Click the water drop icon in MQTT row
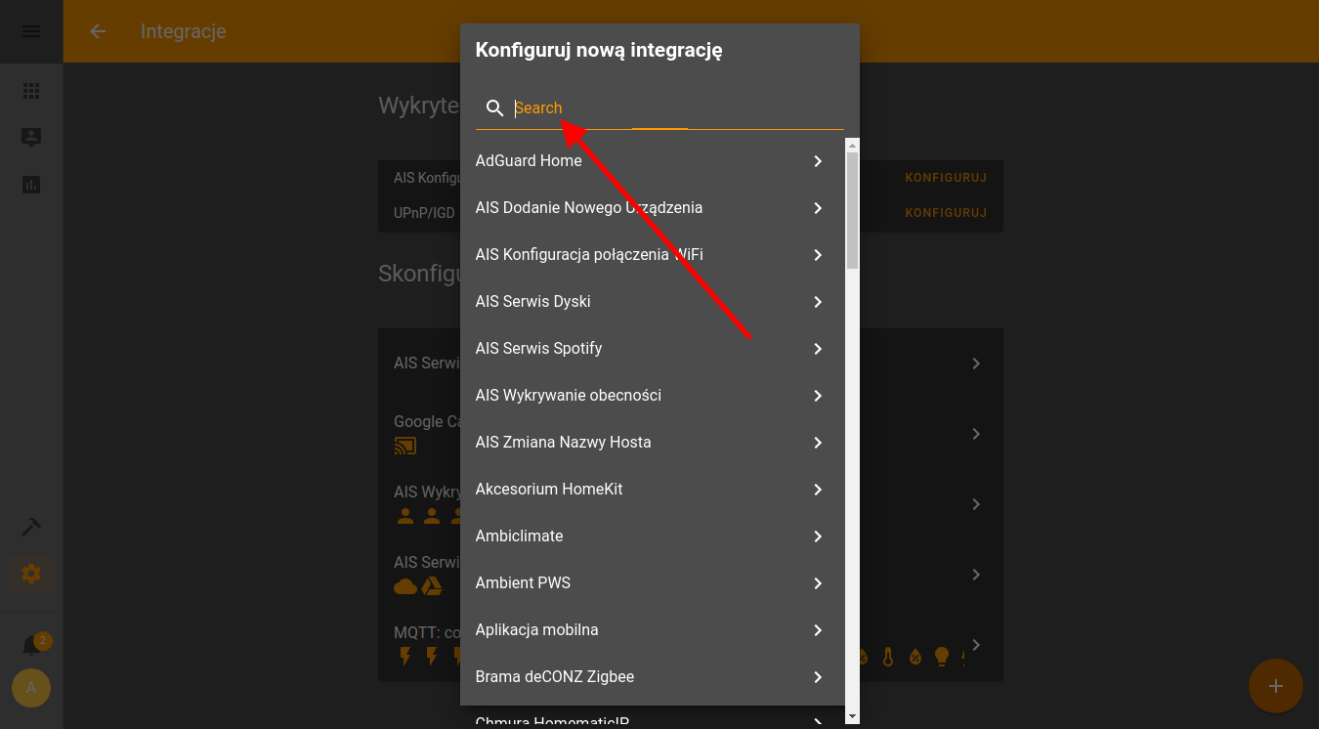Viewport: 1319px width, 729px height. (915, 656)
